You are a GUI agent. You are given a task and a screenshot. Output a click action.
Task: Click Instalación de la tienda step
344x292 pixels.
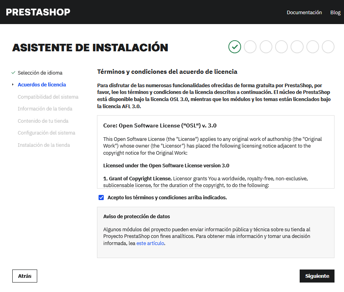tap(44, 145)
